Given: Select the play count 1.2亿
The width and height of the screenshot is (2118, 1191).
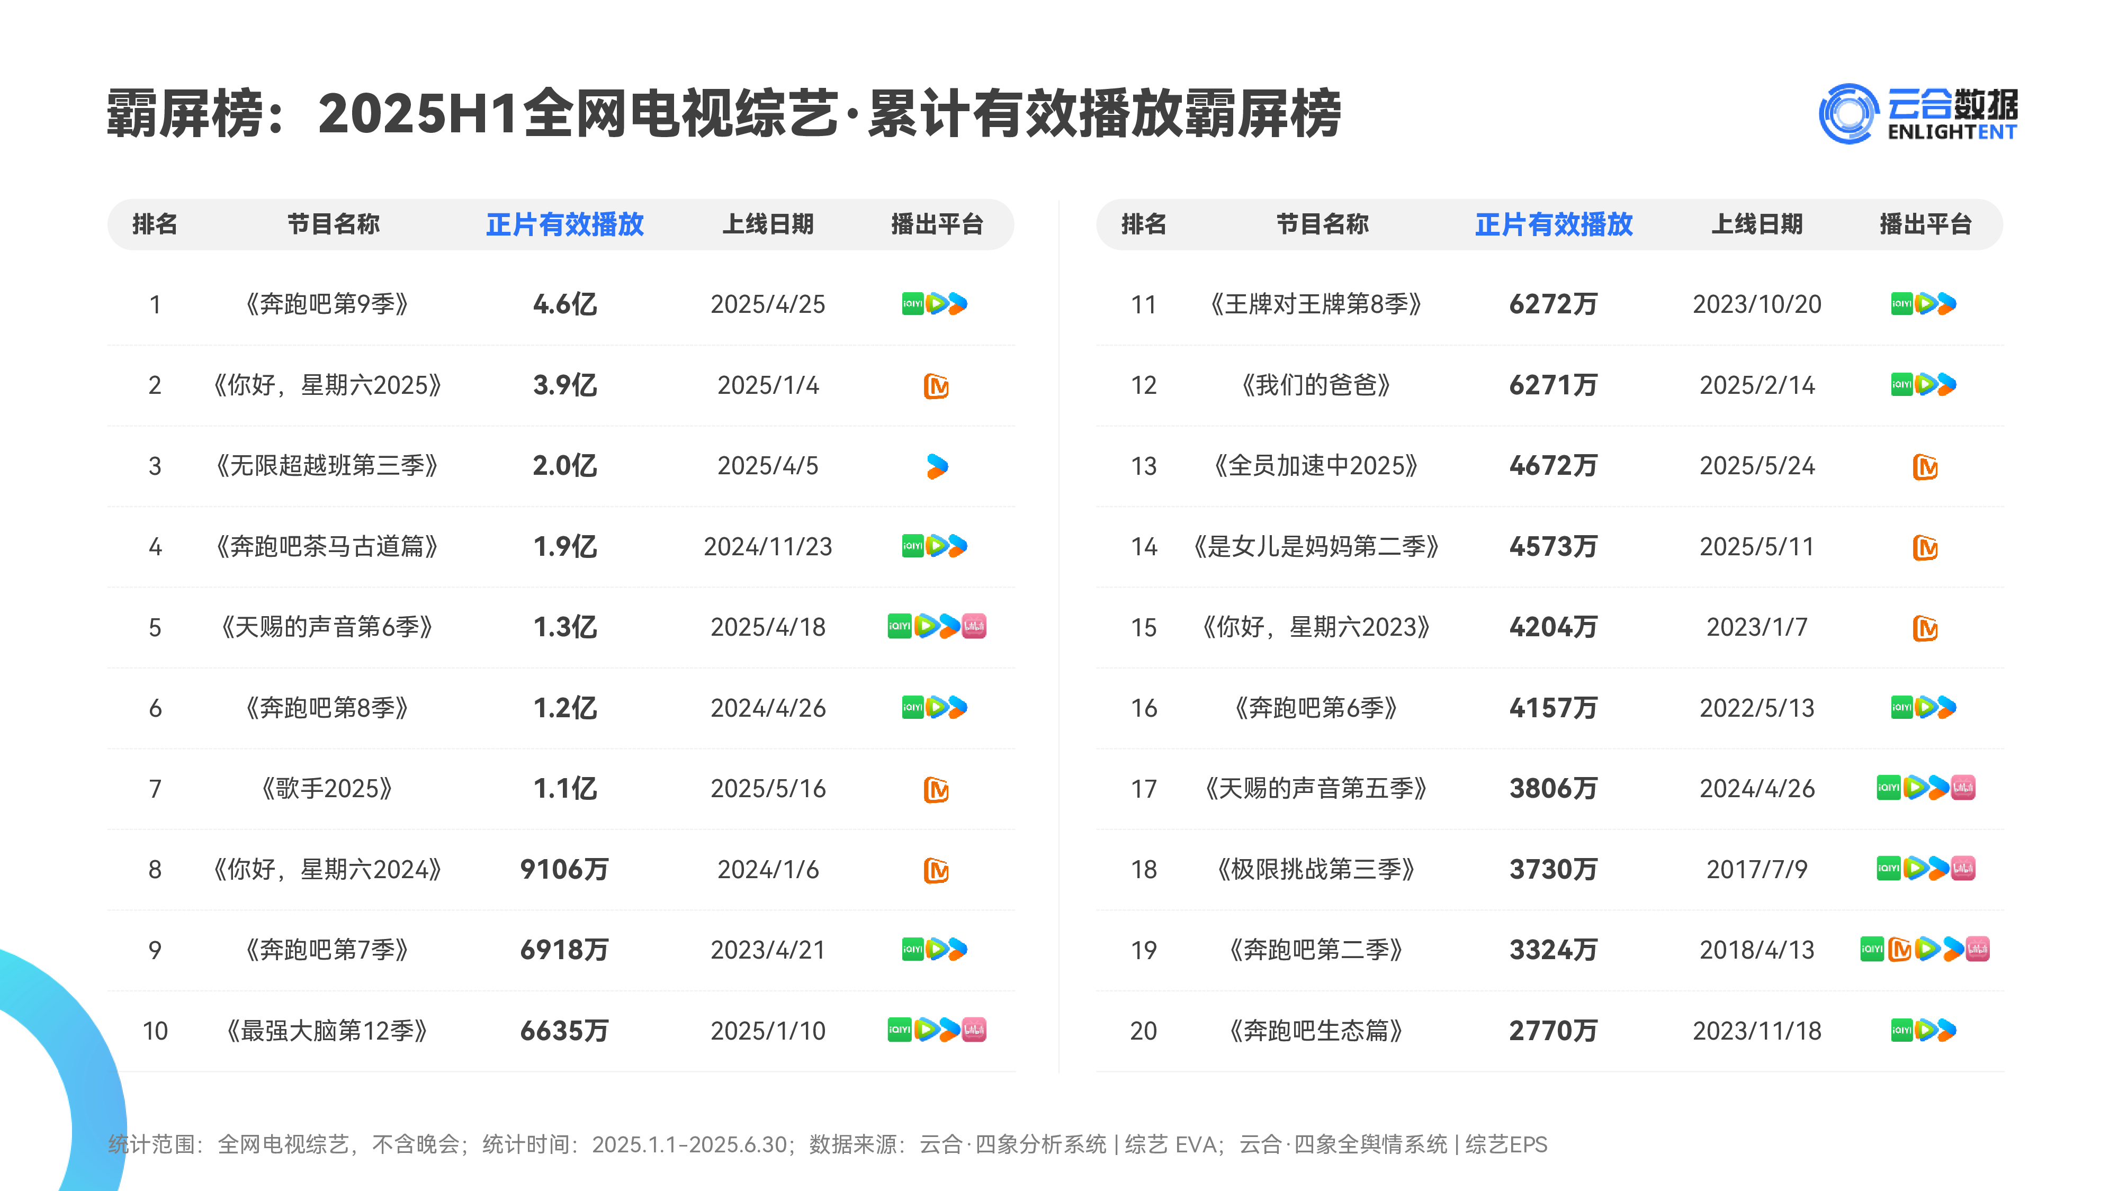Looking at the screenshot, I should (565, 708).
